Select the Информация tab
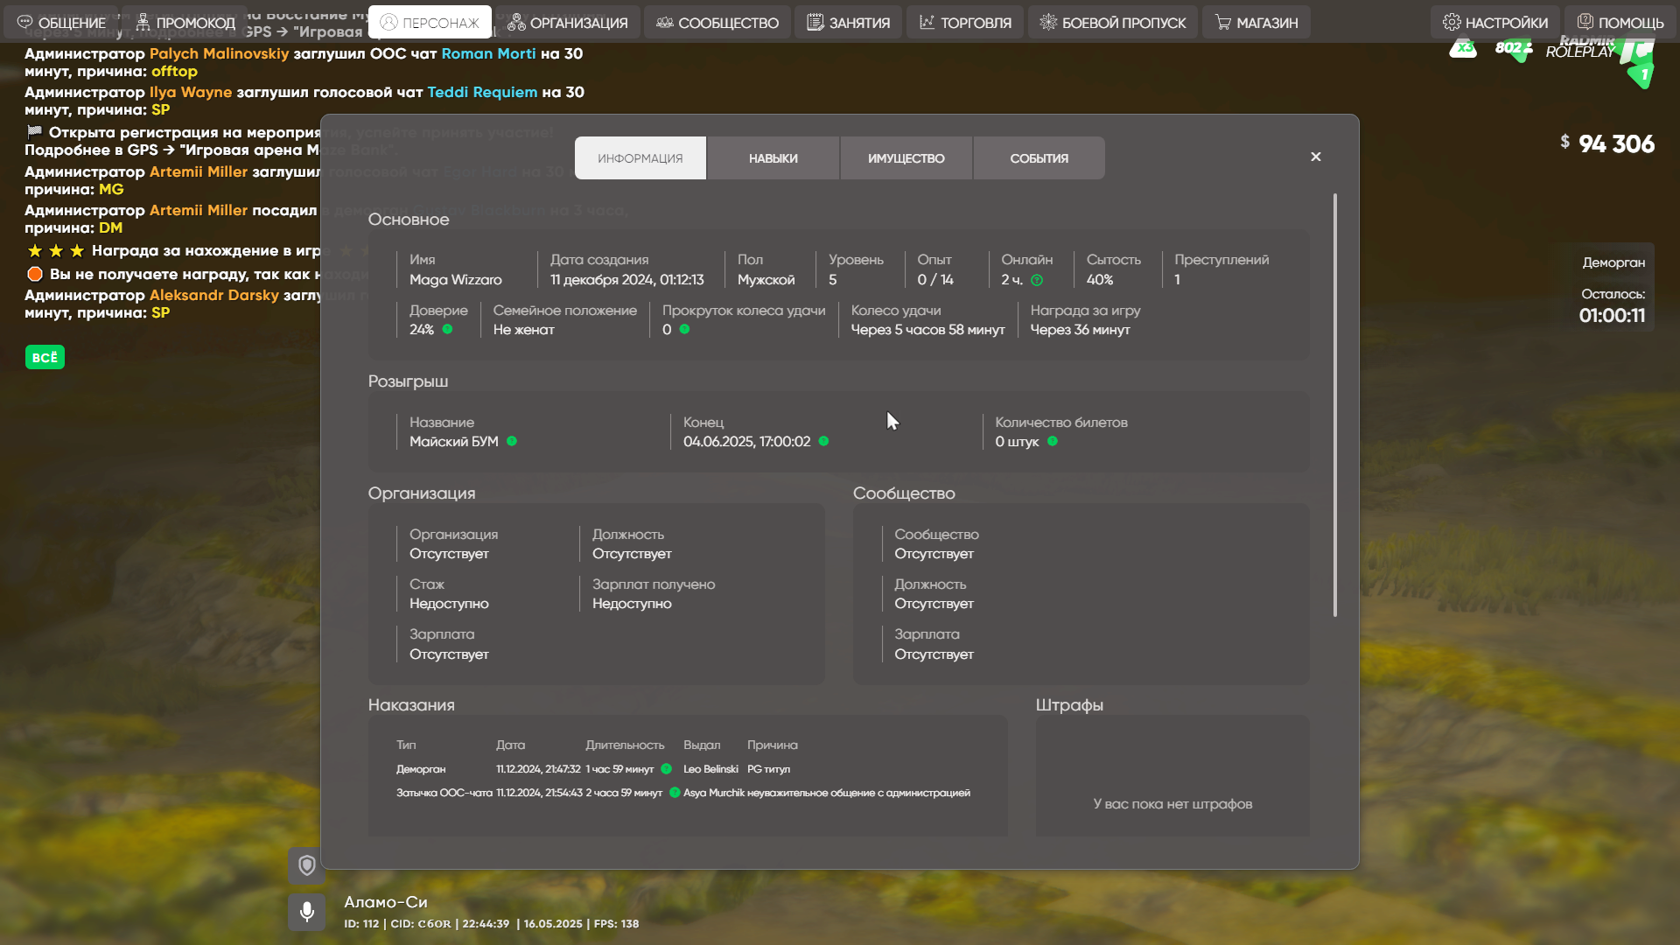 click(x=640, y=158)
